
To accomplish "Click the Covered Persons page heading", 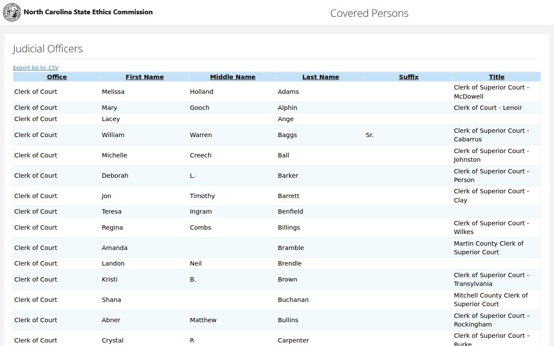I will coord(369,13).
